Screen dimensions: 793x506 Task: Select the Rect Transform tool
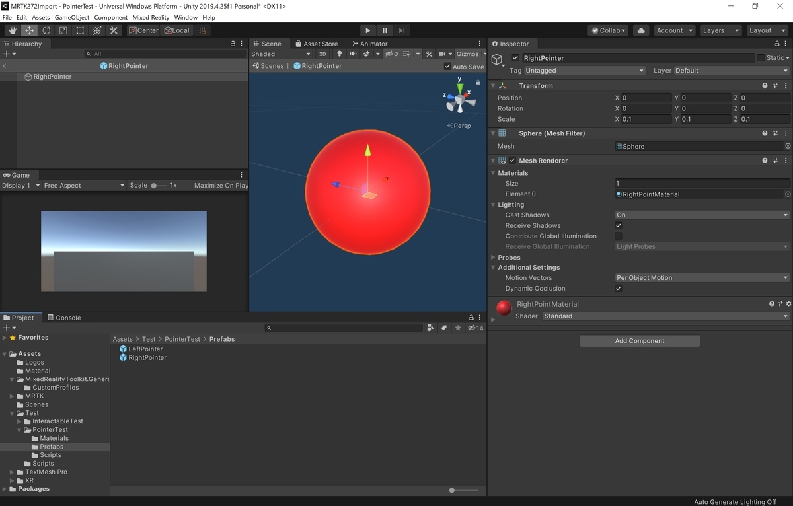(x=80, y=30)
